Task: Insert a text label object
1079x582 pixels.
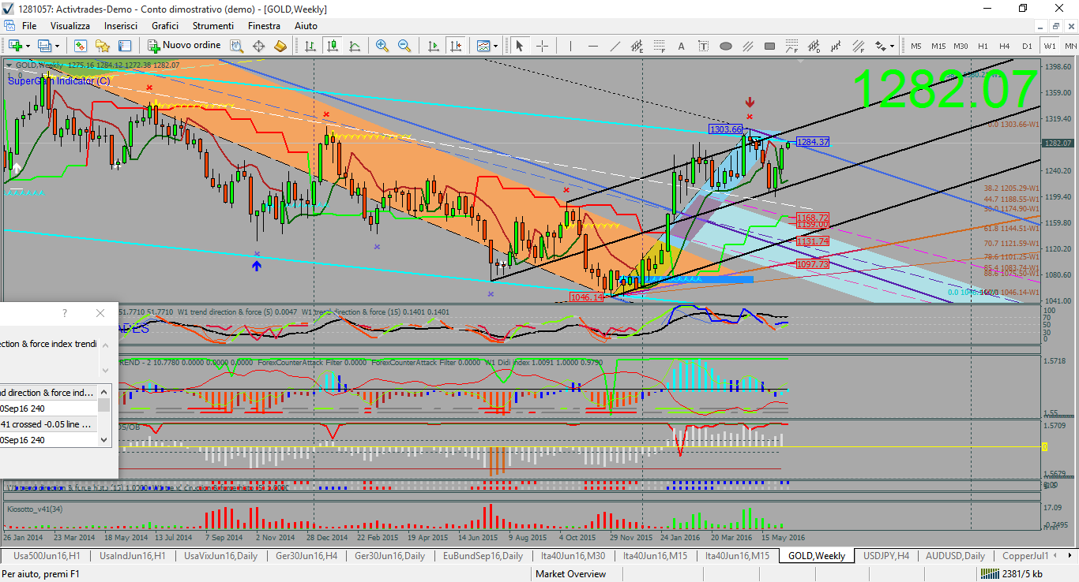Action: point(703,46)
